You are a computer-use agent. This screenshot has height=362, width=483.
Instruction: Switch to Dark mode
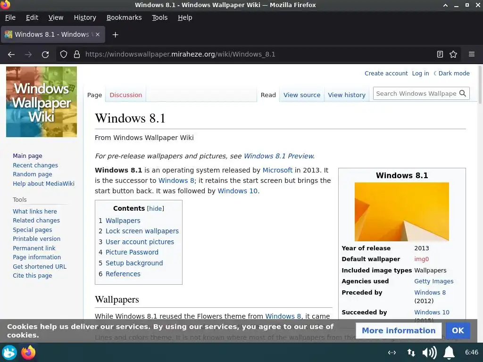[451, 73]
